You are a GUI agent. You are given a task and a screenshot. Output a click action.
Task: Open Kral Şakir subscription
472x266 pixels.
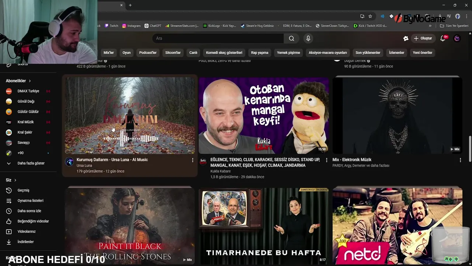click(x=28, y=133)
